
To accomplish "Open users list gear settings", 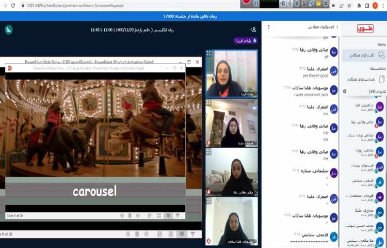I will 345,91.
